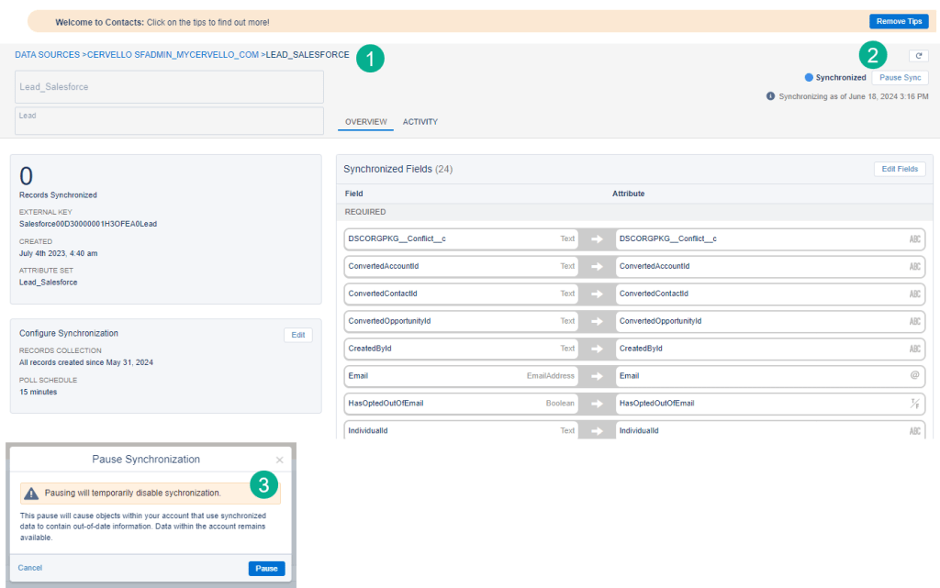Click ABC type icon for CreatedById attribute
940x588 pixels.
(914, 349)
